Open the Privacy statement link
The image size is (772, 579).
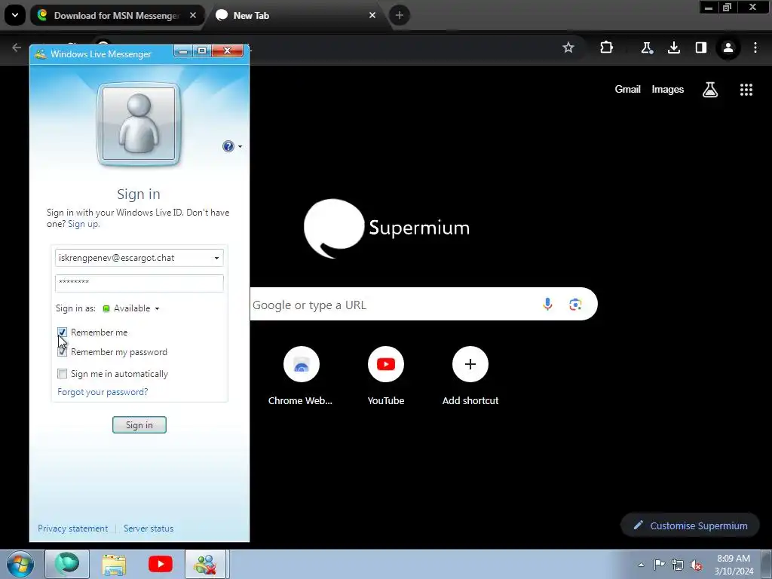73,528
